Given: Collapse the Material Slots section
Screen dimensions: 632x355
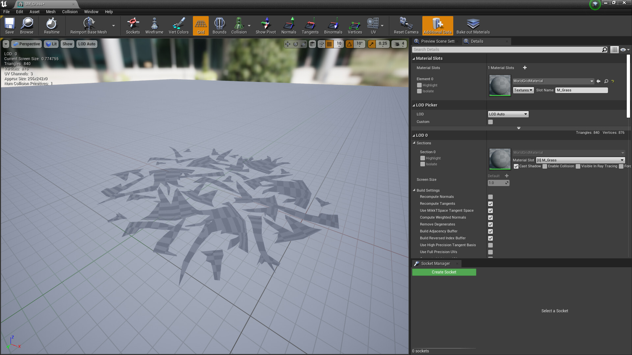Looking at the screenshot, I should (x=414, y=58).
